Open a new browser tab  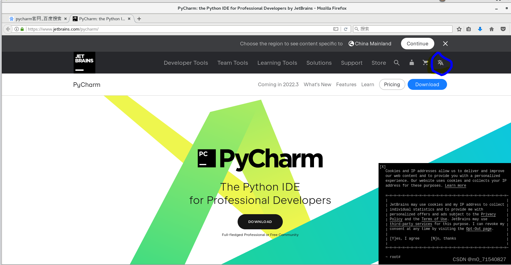(139, 19)
